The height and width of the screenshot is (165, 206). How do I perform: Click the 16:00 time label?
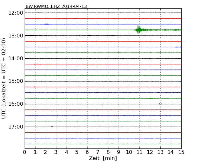click(x=16, y=104)
